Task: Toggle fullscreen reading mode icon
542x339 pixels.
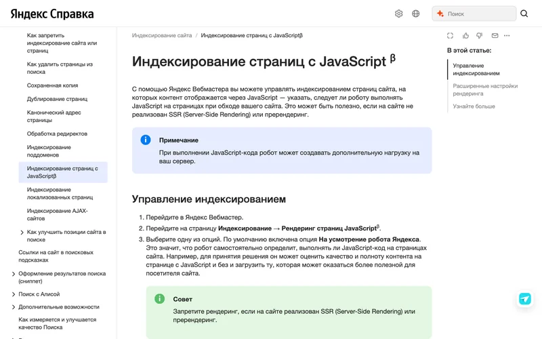Action: [450, 35]
